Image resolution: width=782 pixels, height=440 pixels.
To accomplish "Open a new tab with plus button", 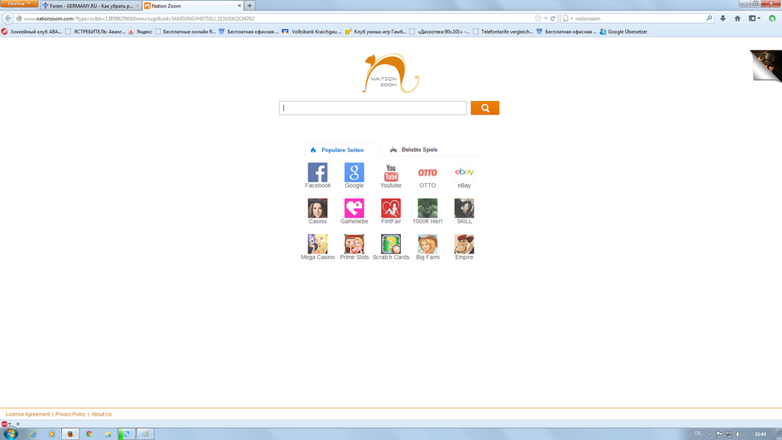I will (x=250, y=6).
